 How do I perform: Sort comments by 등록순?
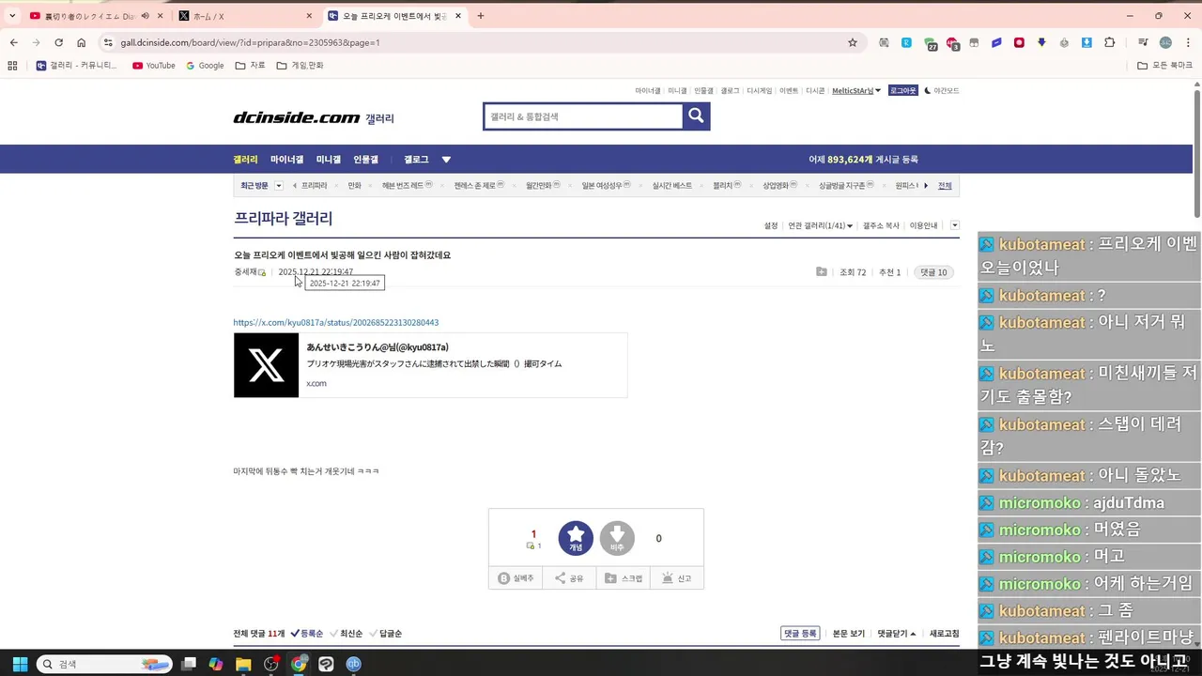[307, 634]
